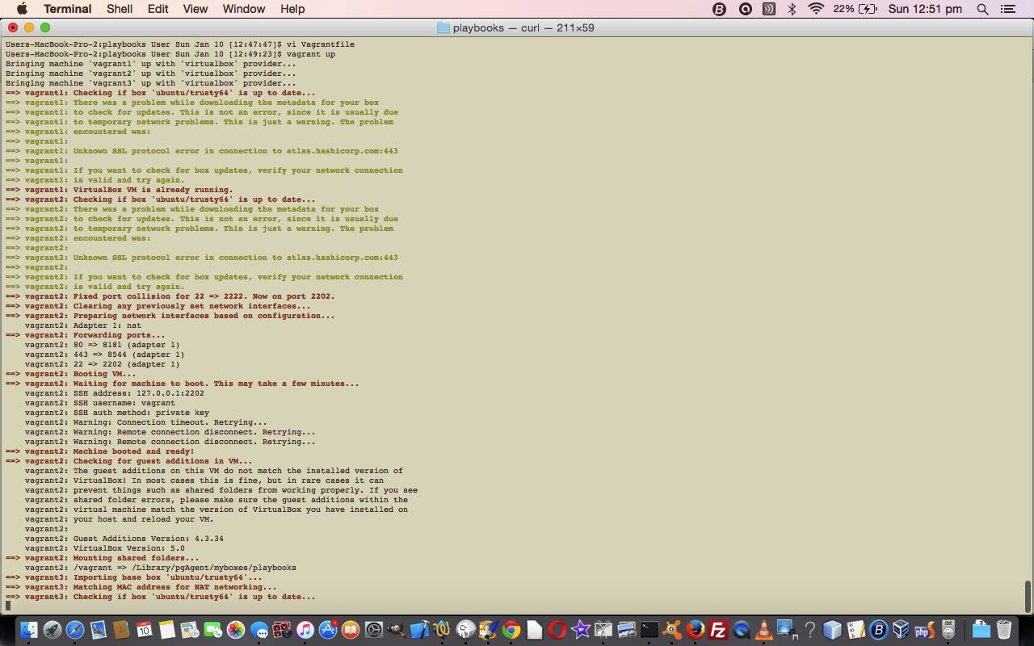Open Spotlight search magnifier
Screen dimensions: 1034x646
coord(982,9)
